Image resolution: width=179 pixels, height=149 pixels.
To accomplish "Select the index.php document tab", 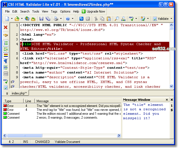I will [x=19, y=93].
